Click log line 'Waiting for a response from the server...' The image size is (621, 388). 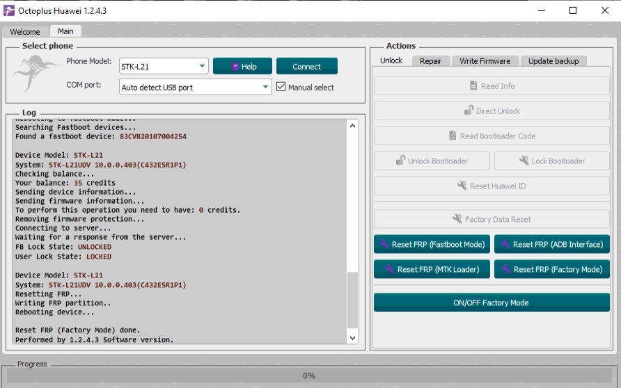(x=100, y=237)
